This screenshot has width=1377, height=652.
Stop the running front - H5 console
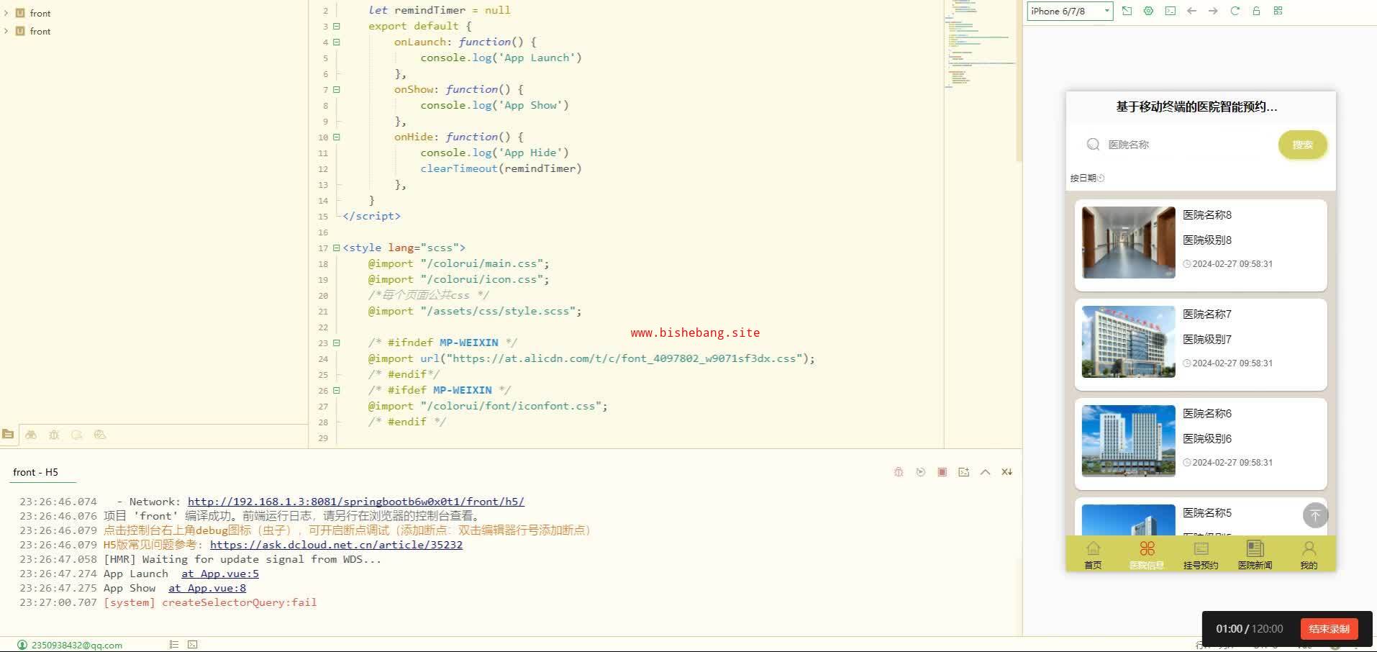tap(942, 472)
